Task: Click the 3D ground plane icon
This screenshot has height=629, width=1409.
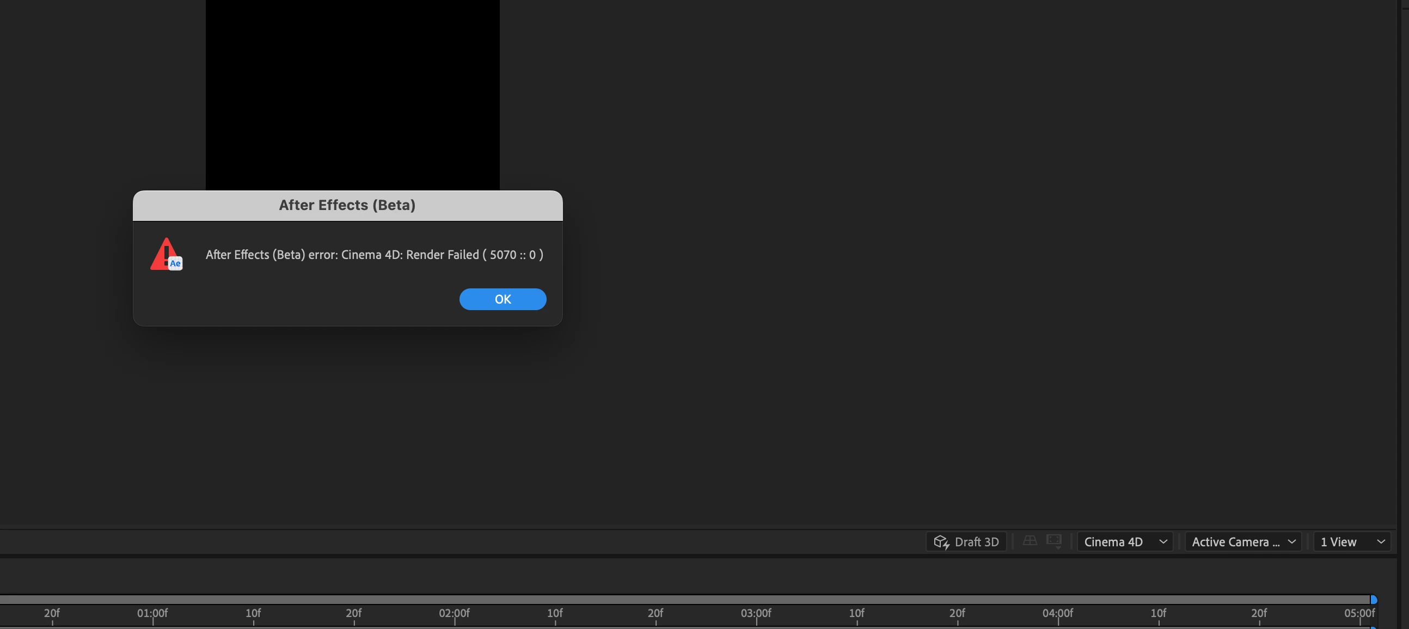Action: click(x=1030, y=540)
